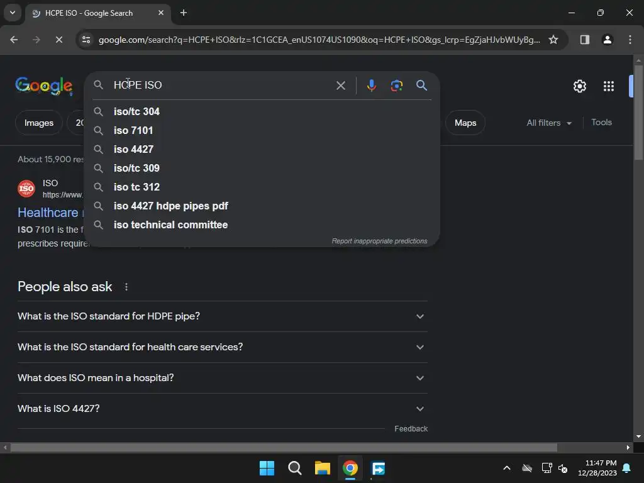
Task: Close the HCPE ISO search tab
Action: point(161,13)
